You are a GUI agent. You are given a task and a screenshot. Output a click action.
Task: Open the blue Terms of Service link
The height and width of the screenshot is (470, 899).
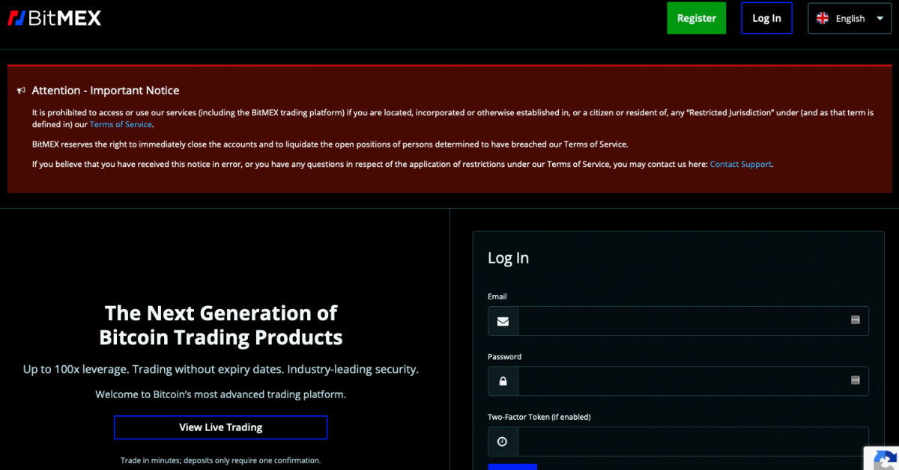click(x=121, y=124)
